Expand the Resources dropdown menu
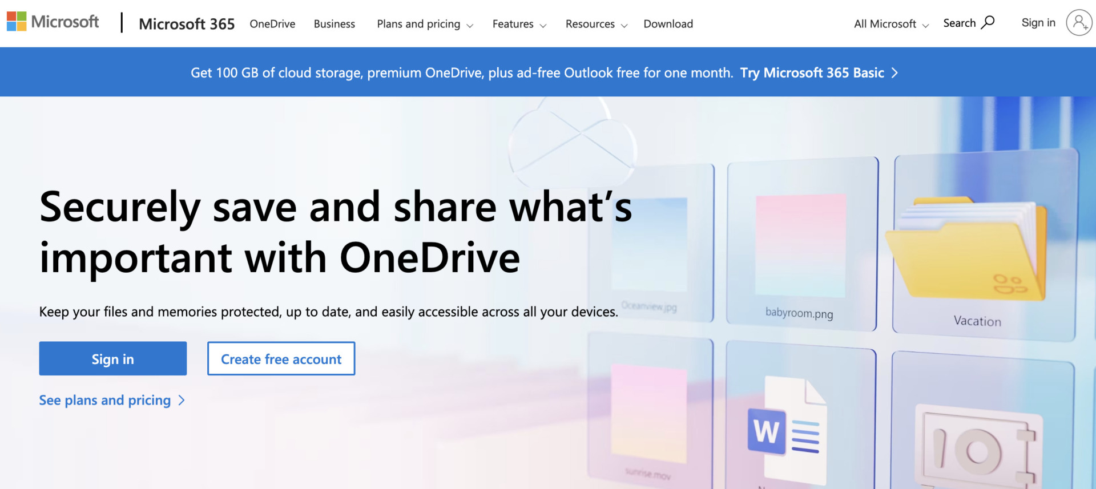 tap(597, 24)
